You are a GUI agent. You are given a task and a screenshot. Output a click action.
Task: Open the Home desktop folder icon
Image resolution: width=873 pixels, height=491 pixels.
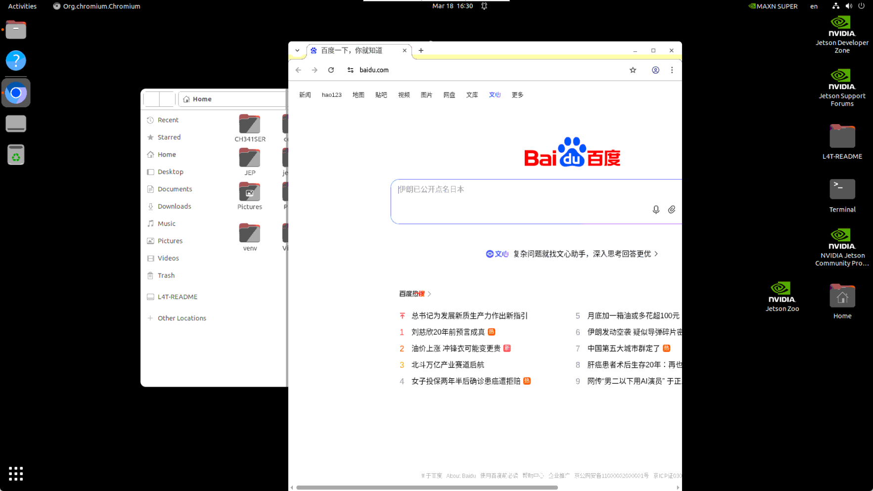click(842, 301)
